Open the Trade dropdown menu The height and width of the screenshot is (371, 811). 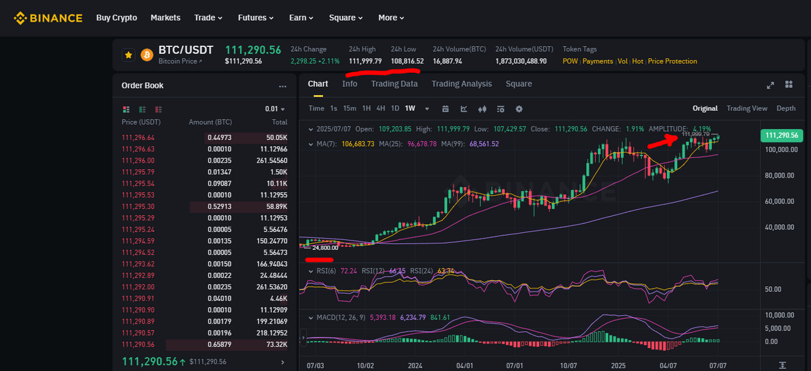[x=208, y=18]
